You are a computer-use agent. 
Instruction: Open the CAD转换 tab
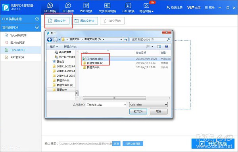[128, 8]
